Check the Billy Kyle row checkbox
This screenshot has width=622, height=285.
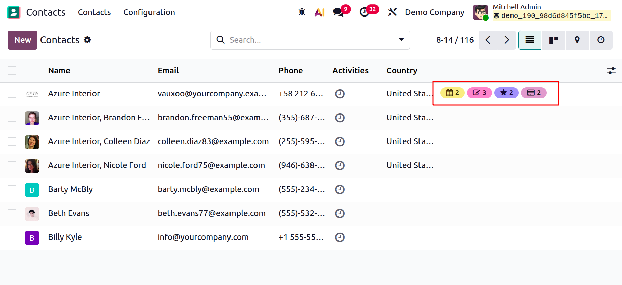point(12,237)
